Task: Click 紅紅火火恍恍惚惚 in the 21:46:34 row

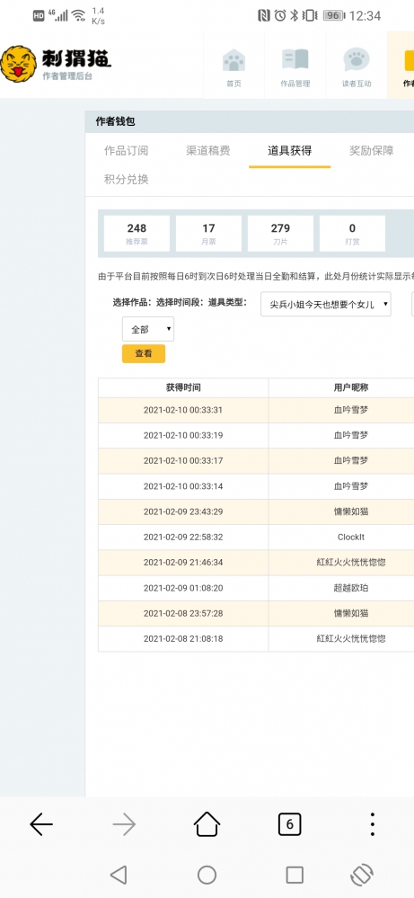Action: pos(351,563)
